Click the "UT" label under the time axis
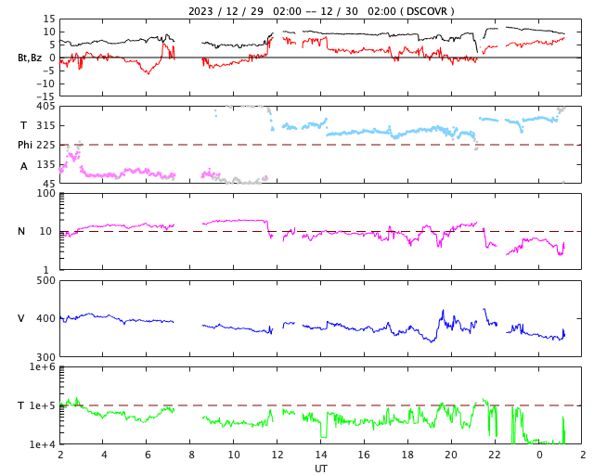 tap(321, 469)
